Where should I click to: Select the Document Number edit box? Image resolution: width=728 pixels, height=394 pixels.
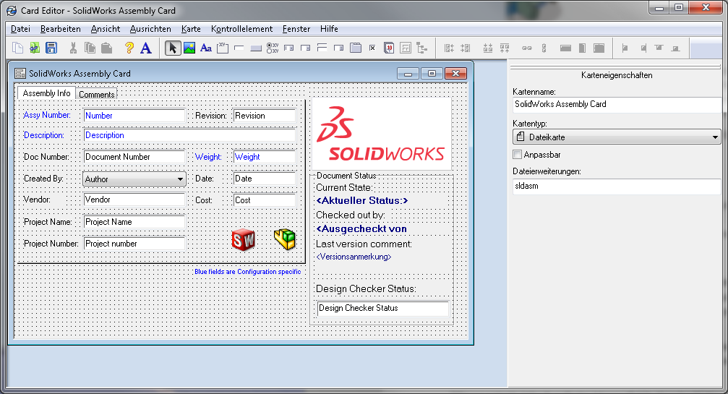134,157
